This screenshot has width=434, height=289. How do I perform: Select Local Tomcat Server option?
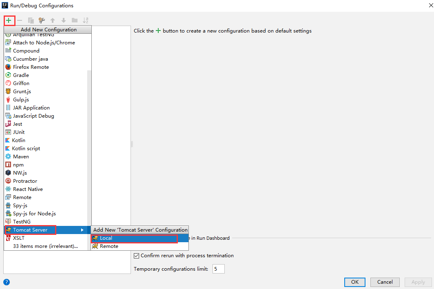coord(140,238)
